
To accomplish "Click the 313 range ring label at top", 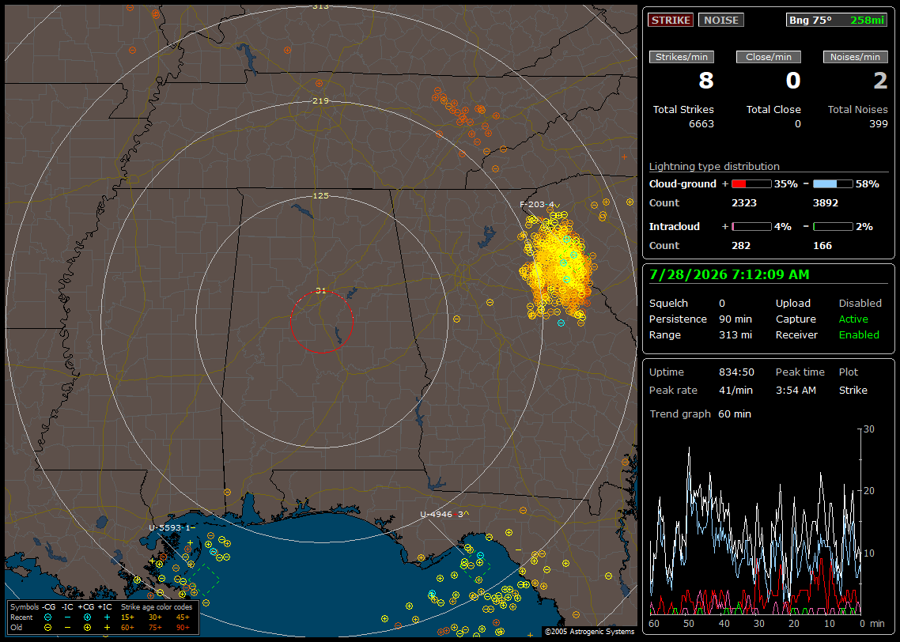I will pos(321,6).
